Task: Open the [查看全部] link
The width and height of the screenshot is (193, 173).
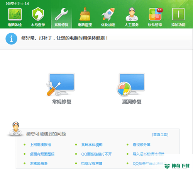Action: 160,135
